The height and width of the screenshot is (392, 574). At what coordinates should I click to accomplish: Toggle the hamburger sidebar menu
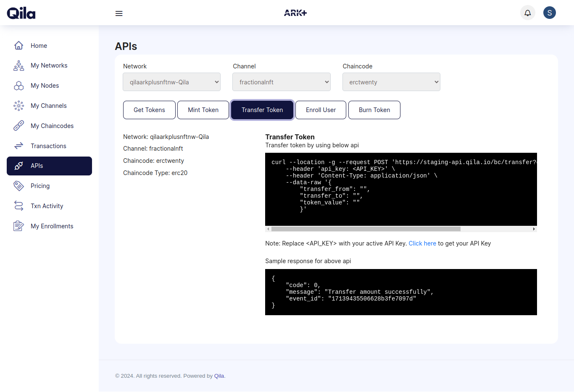(119, 13)
